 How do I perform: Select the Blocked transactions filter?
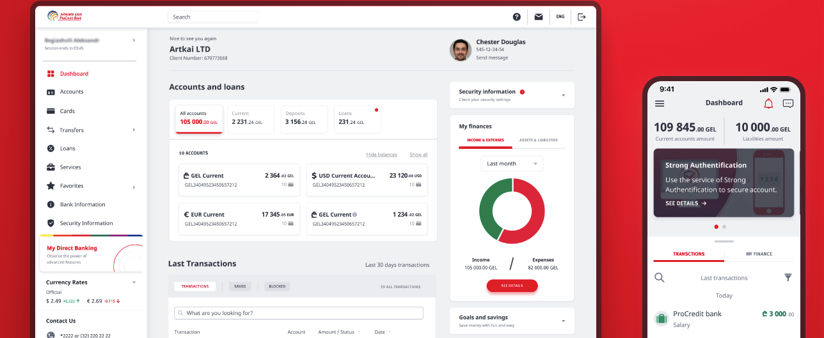click(x=277, y=287)
